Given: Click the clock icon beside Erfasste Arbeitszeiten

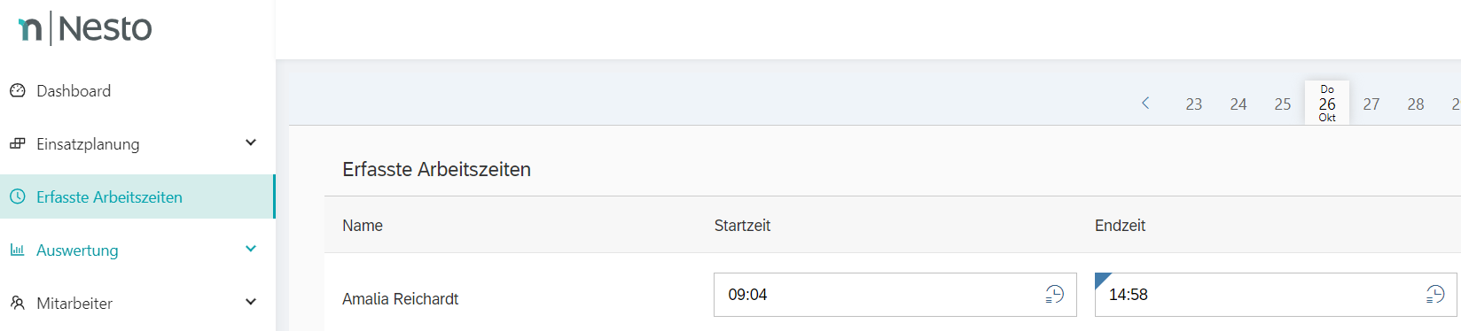Looking at the screenshot, I should 18,196.
